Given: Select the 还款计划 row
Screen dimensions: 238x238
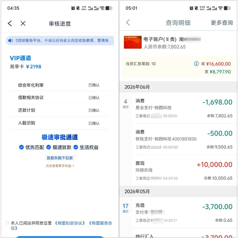Looking at the screenshot, I should coord(59,110).
